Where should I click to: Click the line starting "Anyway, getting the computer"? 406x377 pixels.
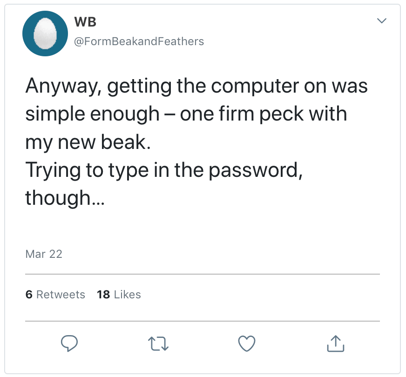tap(196, 86)
